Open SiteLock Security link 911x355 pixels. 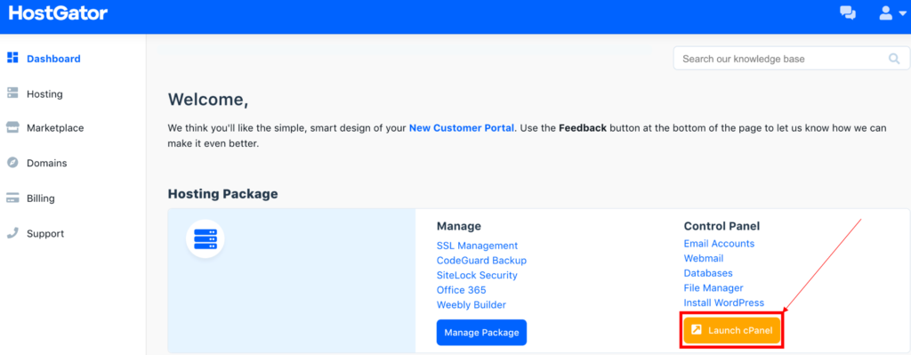click(x=477, y=276)
